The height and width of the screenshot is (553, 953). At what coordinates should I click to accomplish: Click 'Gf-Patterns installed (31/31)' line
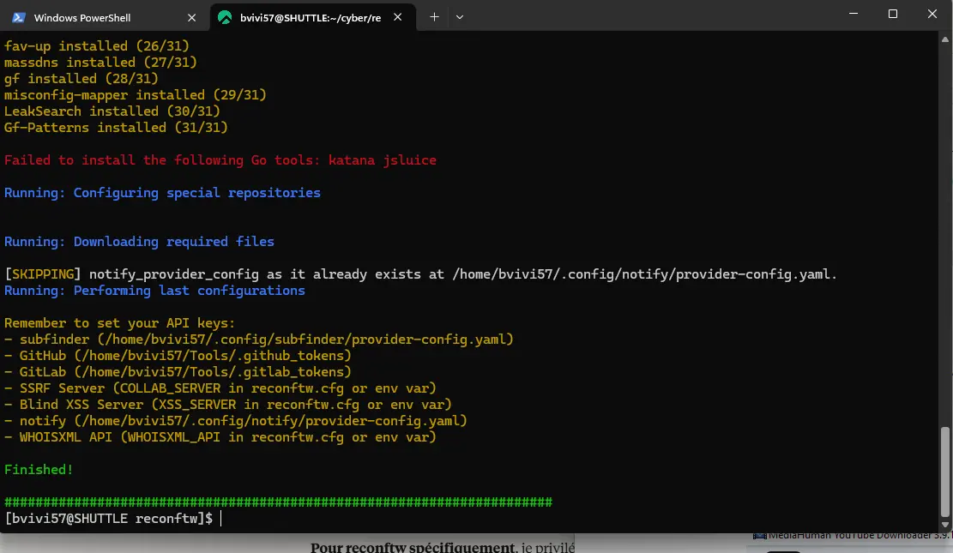[x=116, y=128]
